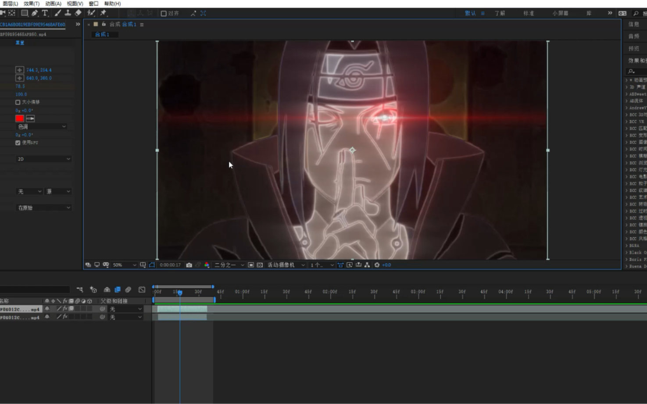Open the 50% magnification dropdown
The image size is (647, 404).
(125, 265)
